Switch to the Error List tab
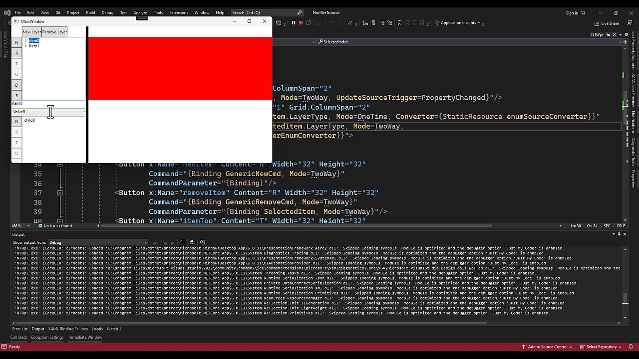The width and height of the screenshot is (639, 359). [20, 329]
